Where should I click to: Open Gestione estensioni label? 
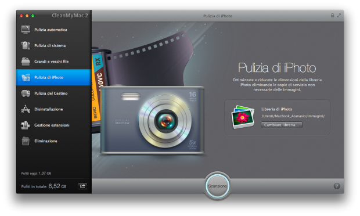tap(52, 125)
